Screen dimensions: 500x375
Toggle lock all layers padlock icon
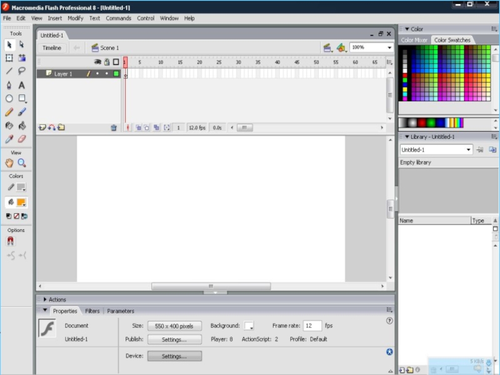[x=107, y=62]
